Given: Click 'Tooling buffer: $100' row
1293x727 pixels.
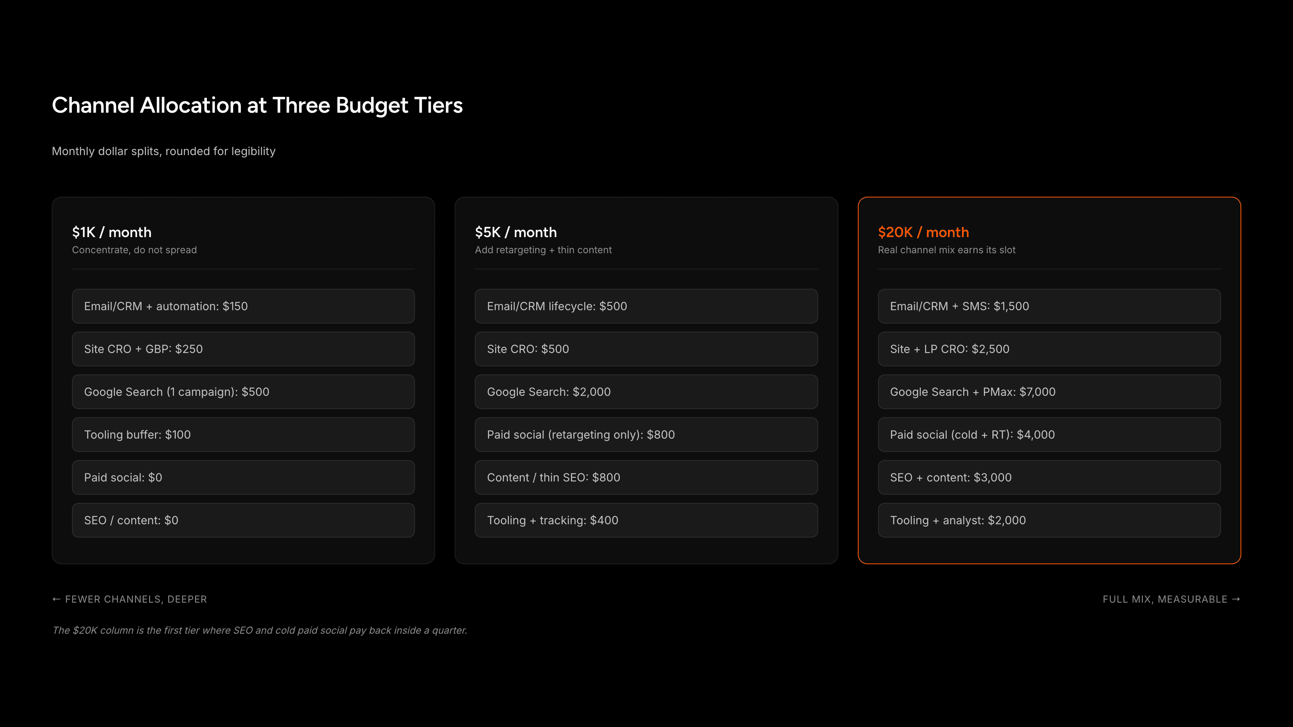Looking at the screenshot, I should click(243, 435).
